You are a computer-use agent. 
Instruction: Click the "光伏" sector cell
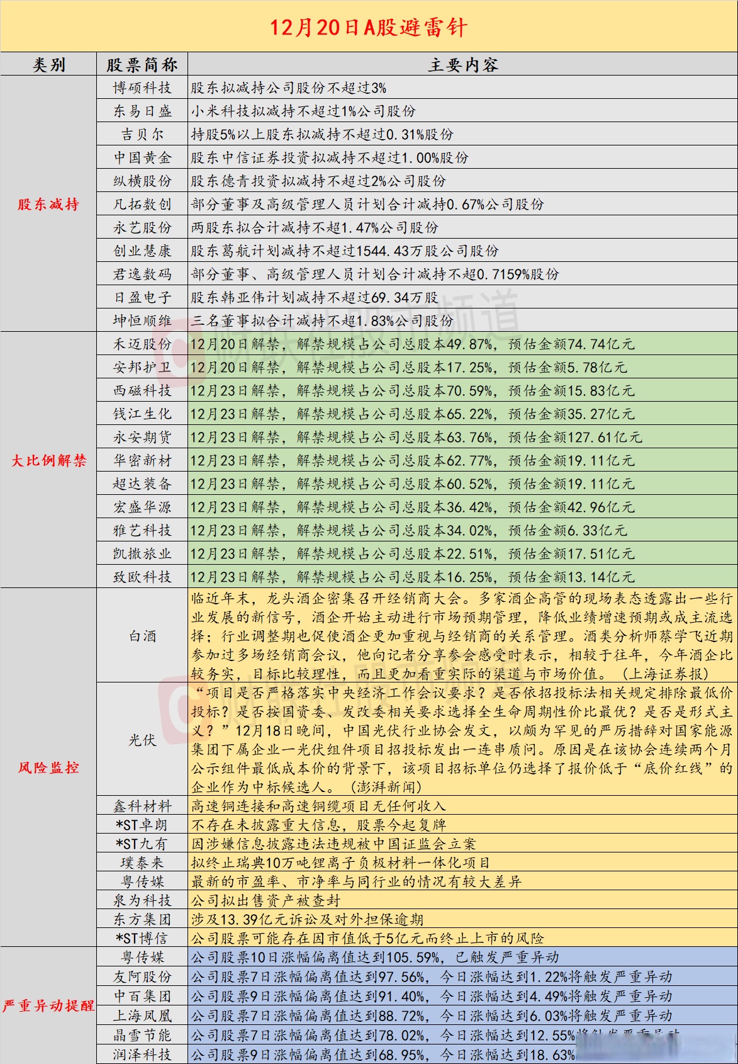pos(142,740)
